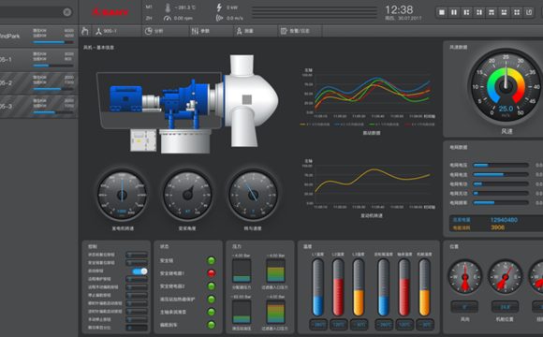Open the 分析 tab
Image resolution: width=543 pixels, height=337 pixels.
[166, 31]
